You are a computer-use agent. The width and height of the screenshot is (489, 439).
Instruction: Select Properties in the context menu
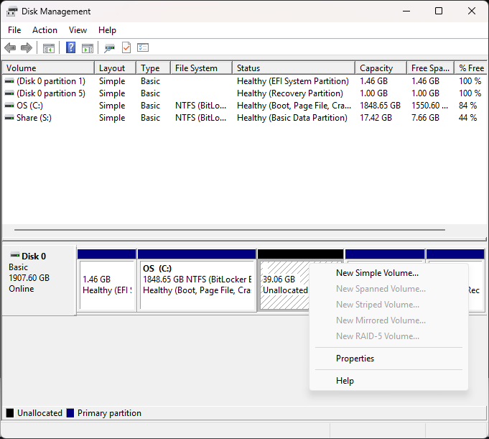(x=388, y=359)
